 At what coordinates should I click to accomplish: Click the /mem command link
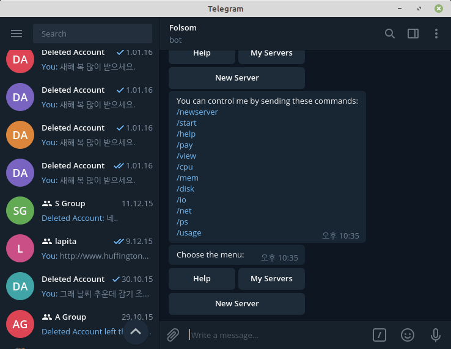(187, 178)
